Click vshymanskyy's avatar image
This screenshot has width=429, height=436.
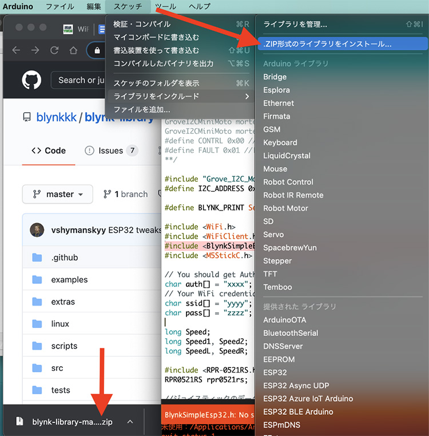click(x=37, y=230)
